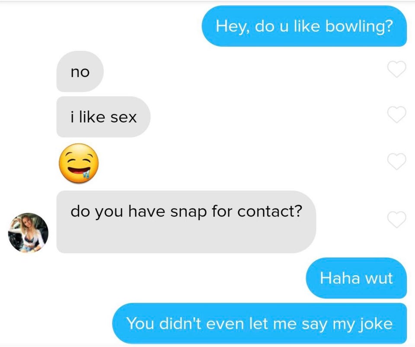Like the drooling emoji message
This screenshot has height=347, width=415.
click(x=396, y=161)
